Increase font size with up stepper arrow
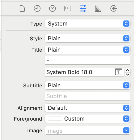The height and width of the screenshot is (140, 134). click(x=128, y=70)
